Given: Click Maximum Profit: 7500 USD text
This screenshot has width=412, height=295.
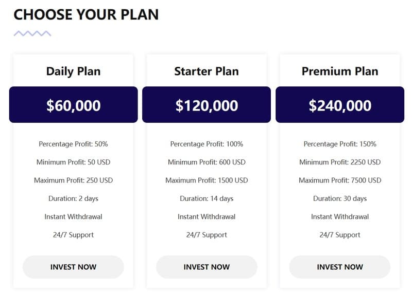Looking at the screenshot, I should 340,180.
